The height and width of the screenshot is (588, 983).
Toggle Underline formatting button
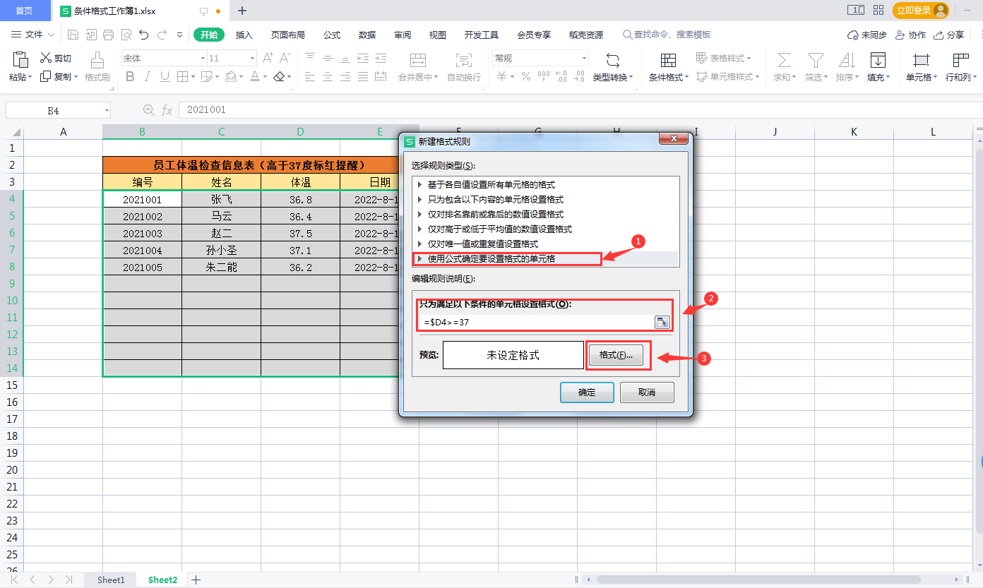coord(165,77)
